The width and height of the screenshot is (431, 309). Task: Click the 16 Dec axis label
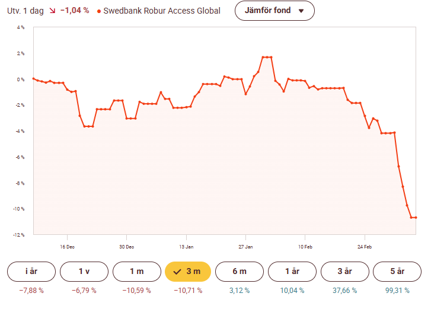66,246
